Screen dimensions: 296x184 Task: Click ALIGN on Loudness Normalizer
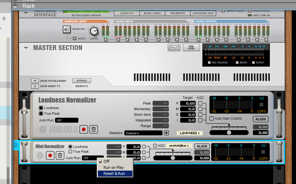[x=261, y=119]
